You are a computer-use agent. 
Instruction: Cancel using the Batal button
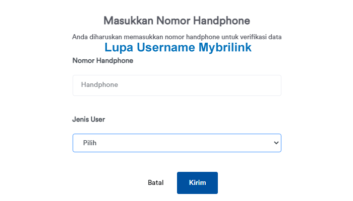click(155, 183)
